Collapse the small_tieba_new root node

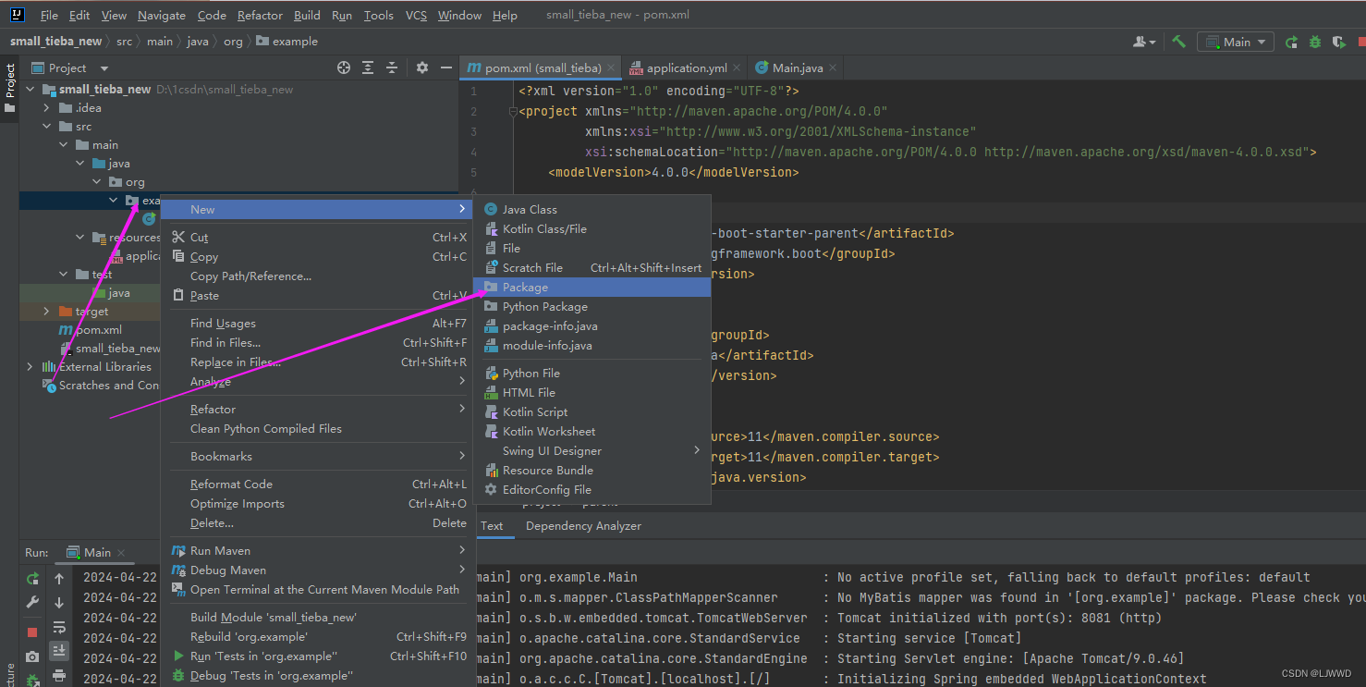[x=30, y=90]
